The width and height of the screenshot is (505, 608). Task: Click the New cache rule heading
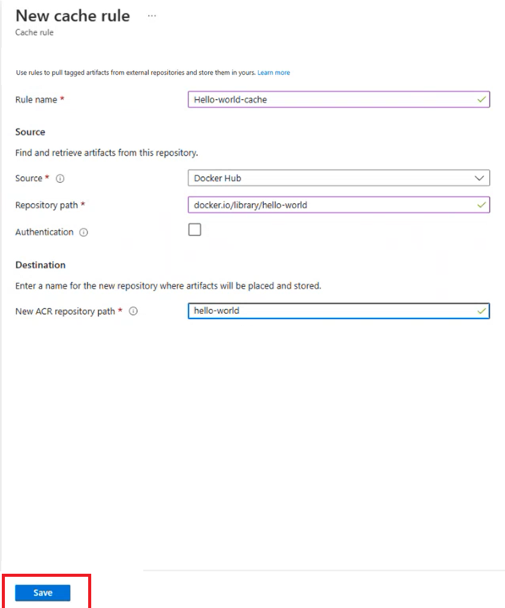click(x=72, y=16)
